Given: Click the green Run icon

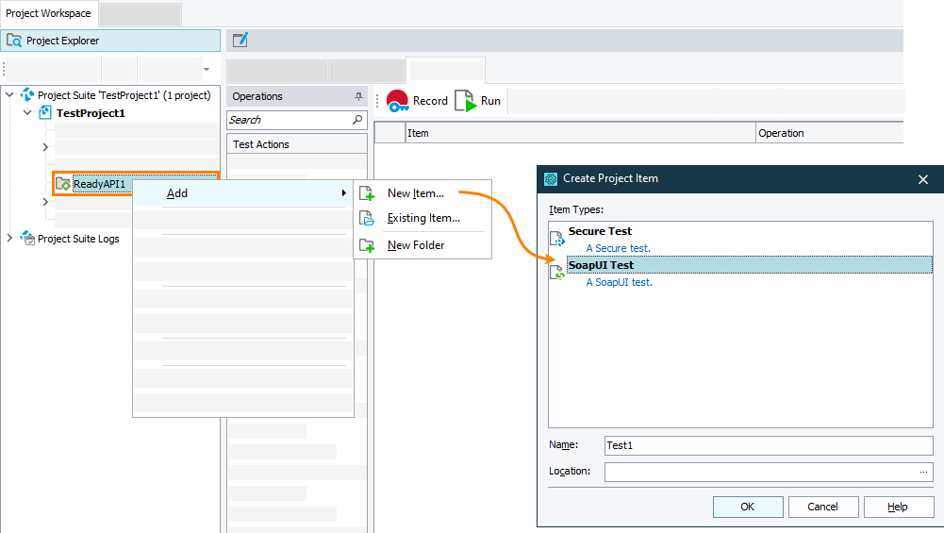Looking at the screenshot, I should pos(466,101).
